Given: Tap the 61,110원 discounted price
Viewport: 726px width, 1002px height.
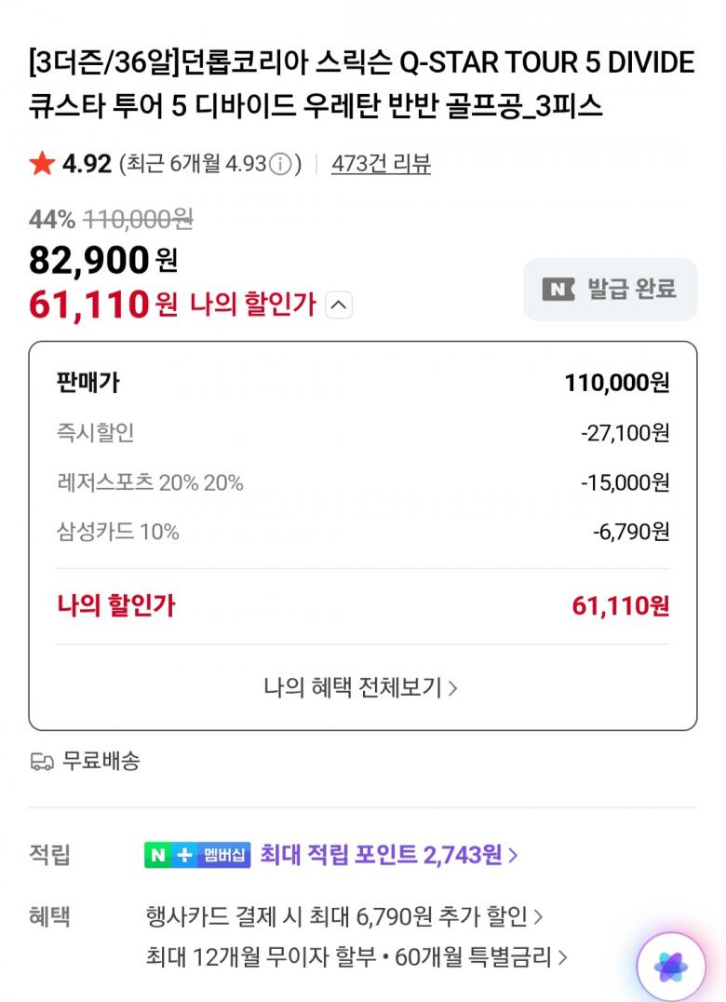Looking at the screenshot, I should pyautogui.click(x=102, y=304).
